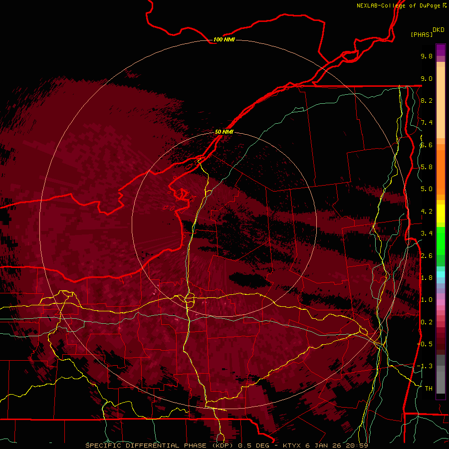Pick the 5.8 scale label
The height and width of the screenshot is (449, 449).
[427, 167]
